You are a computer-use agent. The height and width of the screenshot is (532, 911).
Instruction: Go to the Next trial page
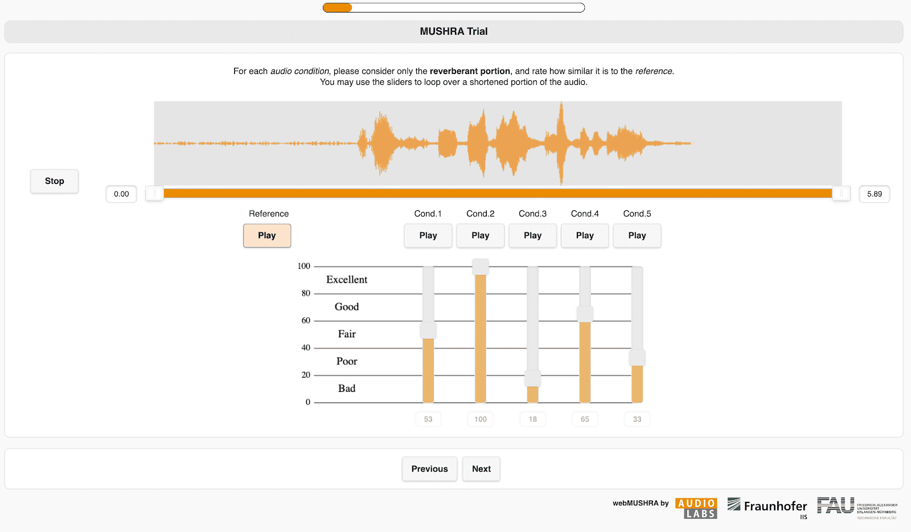click(481, 469)
